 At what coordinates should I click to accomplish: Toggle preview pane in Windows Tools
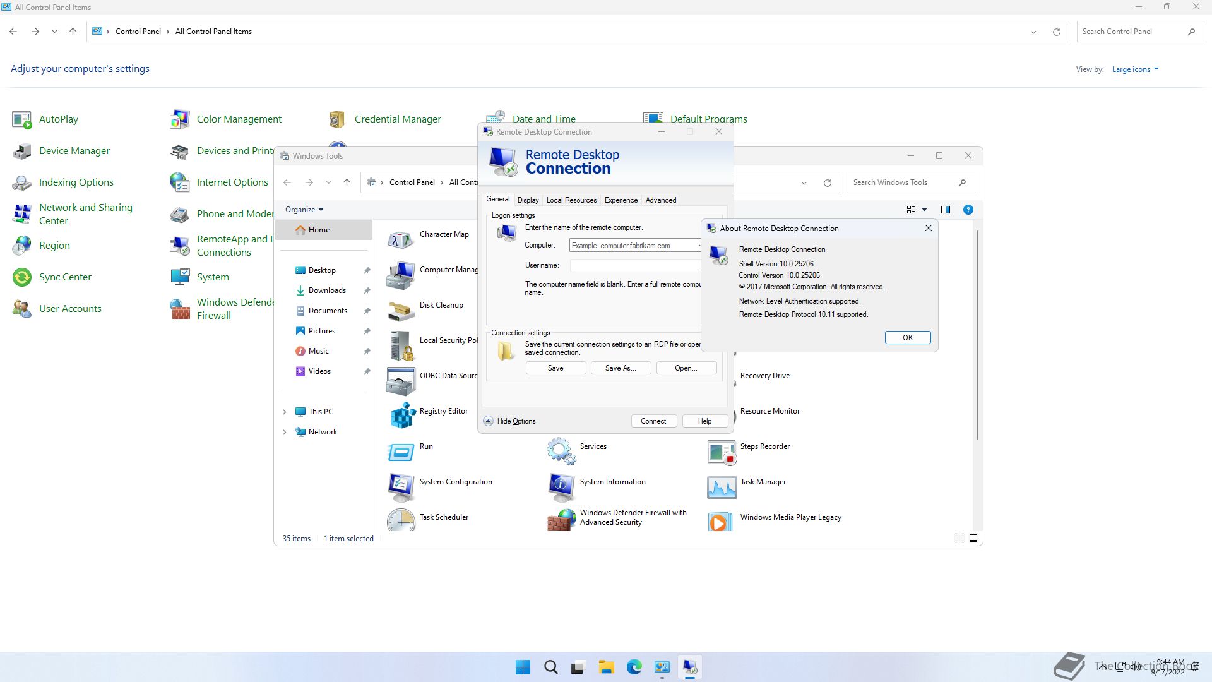(x=946, y=210)
